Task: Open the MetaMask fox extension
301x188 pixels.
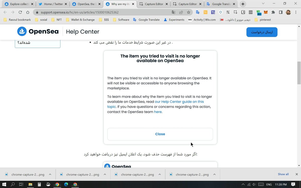Action: (266, 12)
